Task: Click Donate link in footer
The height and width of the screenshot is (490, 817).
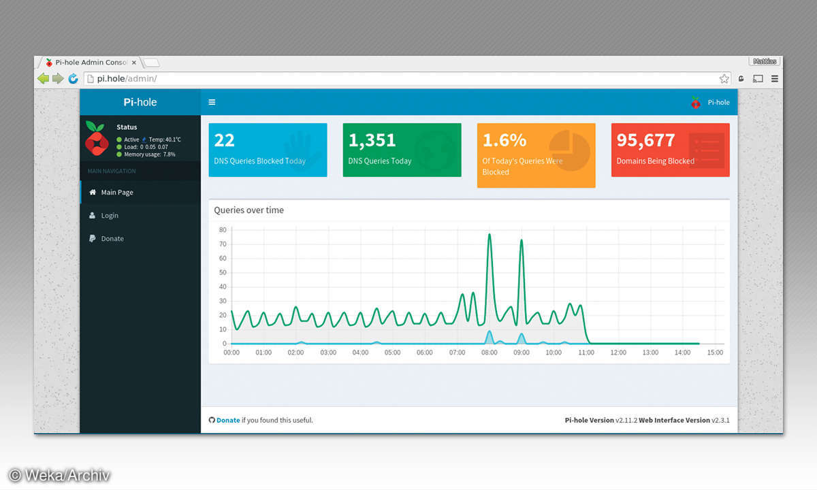Action: pyautogui.click(x=228, y=420)
